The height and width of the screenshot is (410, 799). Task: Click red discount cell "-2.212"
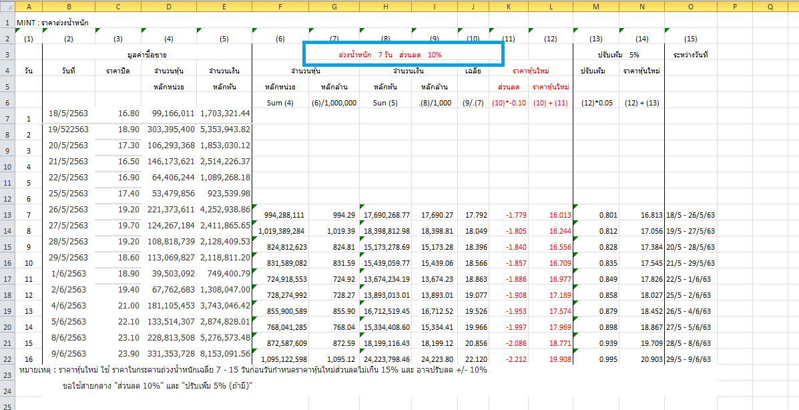tap(516, 358)
